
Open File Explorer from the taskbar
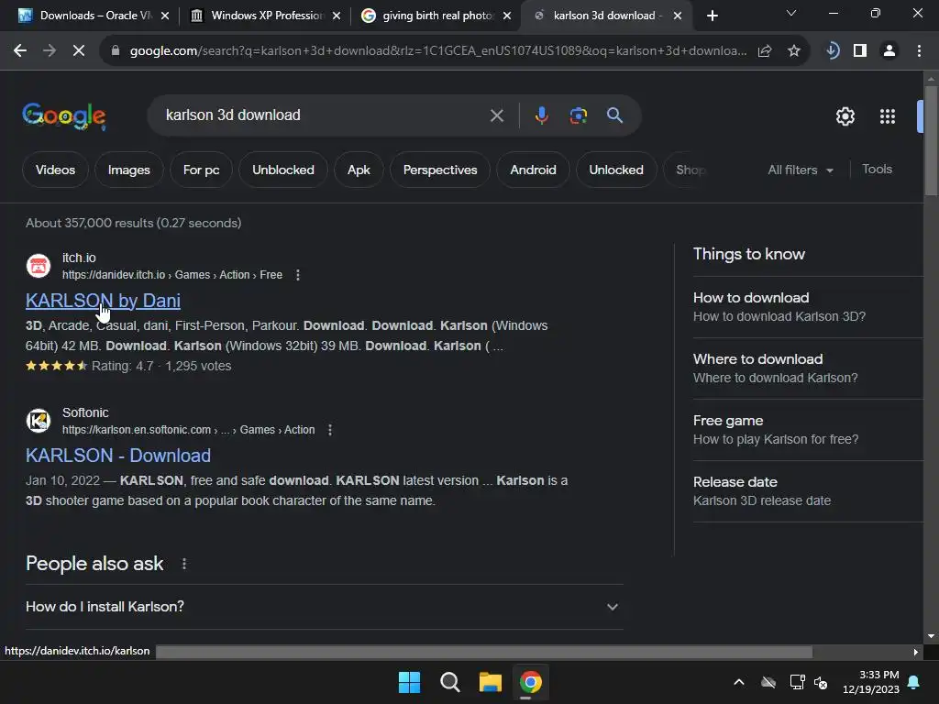tap(491, 682)
